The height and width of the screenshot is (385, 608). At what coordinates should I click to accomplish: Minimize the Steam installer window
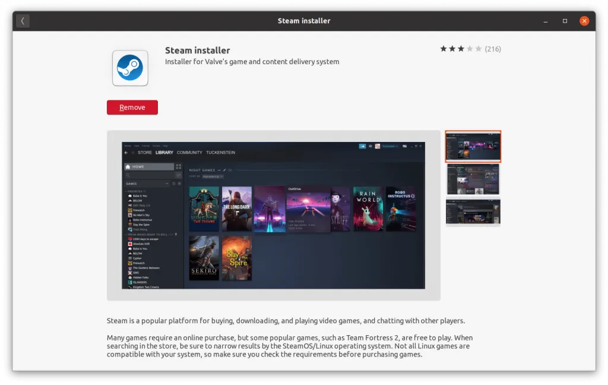pos(546,21)
